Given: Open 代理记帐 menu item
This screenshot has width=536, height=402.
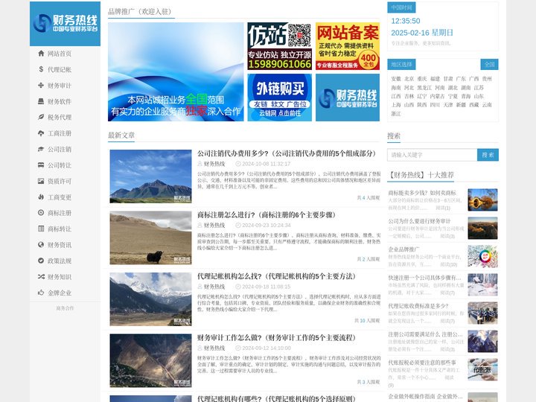Looking at the screenshot, I should click(60, 69).
